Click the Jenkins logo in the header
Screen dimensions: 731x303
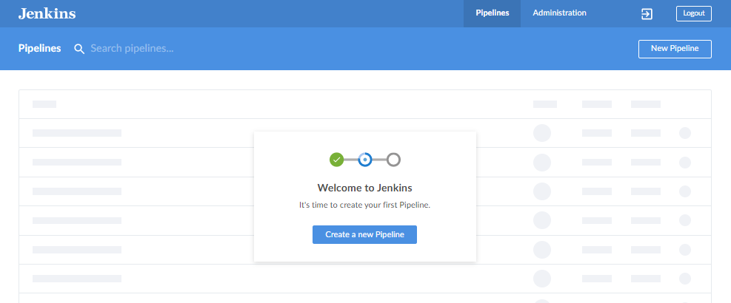(x=47, y=13)
